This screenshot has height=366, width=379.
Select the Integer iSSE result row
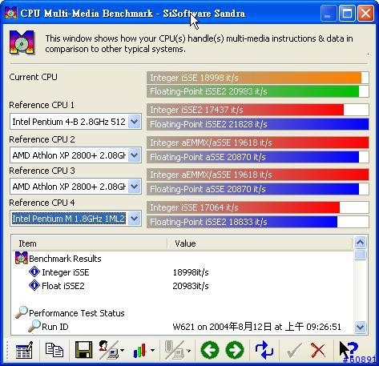(183, 272)
